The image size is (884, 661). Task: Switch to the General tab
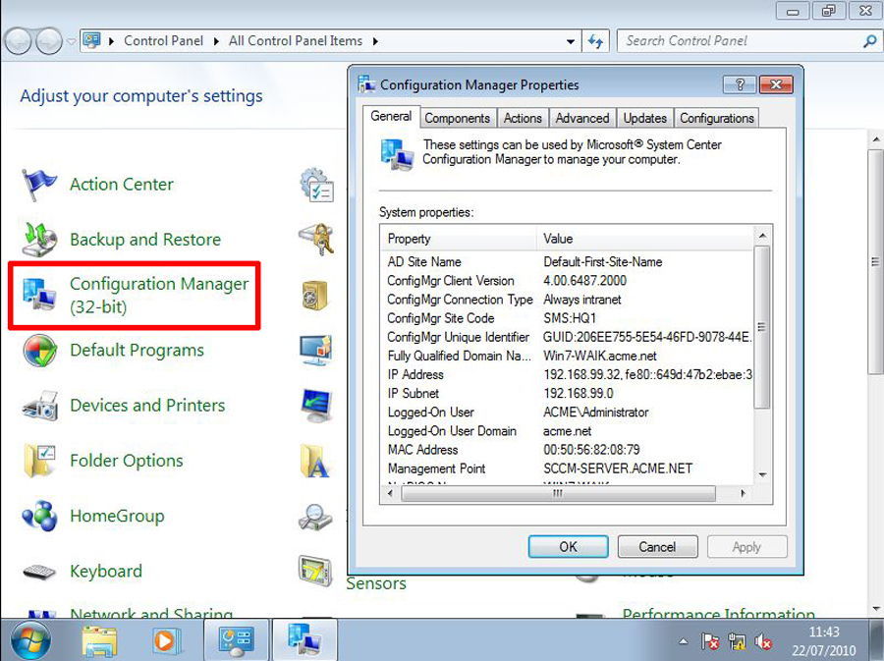click(x=391, y=117)
